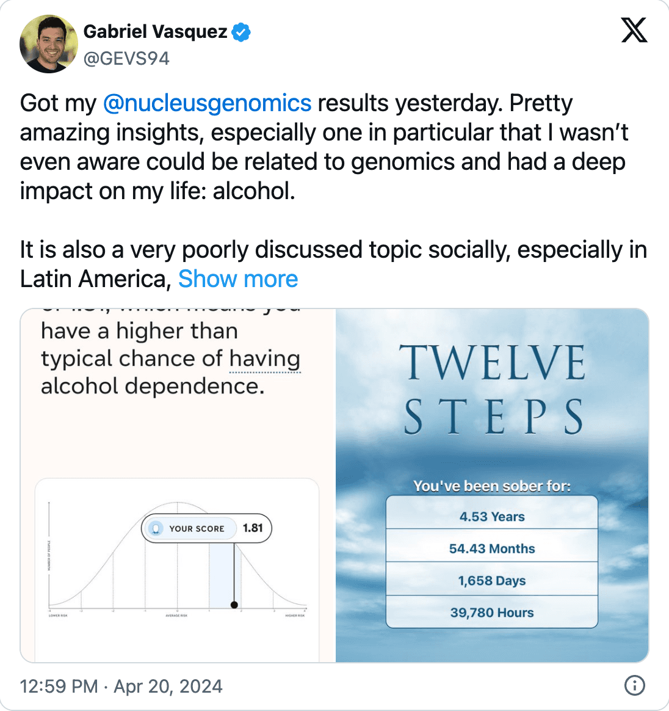Image resolution: width=669 pixels, height=711 pixels.
Task: Click the YOUR SCORE 1.81 badge
Action: (207, 528)
